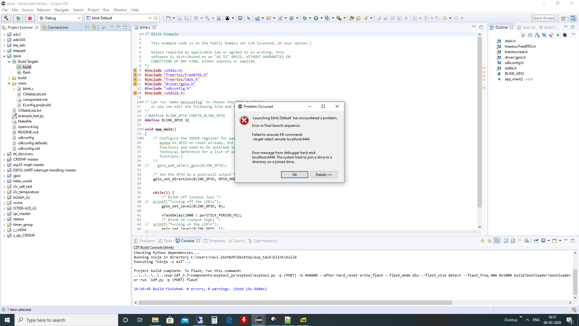
Task: Click Hide Static Members icon in Outline
Action: [x=551, y=35]
